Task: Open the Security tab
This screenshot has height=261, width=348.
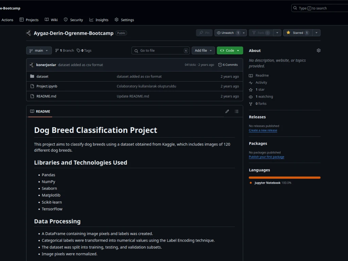Action: point(73,20)
